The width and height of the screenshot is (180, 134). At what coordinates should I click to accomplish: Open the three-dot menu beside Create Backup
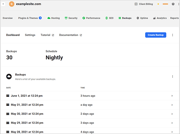[x=172, y=35]
